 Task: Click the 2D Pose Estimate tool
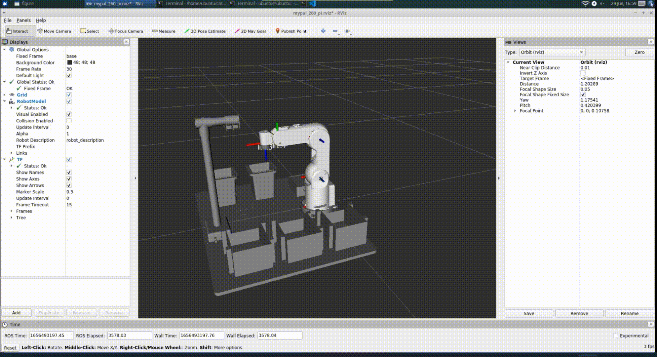point(205,31)
